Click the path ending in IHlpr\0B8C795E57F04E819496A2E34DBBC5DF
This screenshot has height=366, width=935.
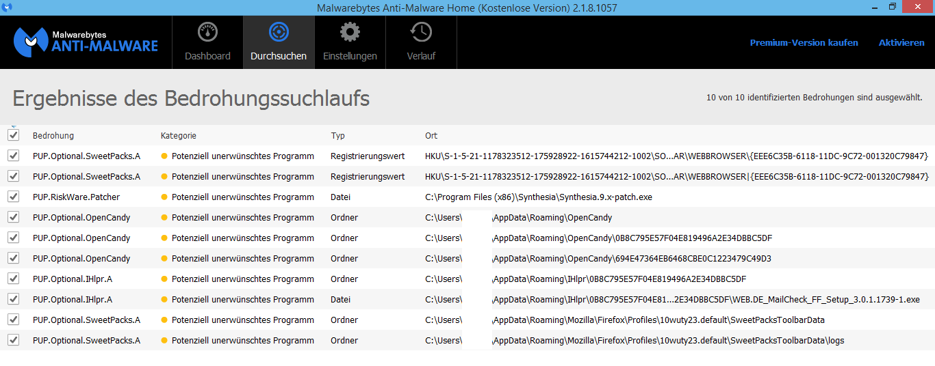[585, 279]
